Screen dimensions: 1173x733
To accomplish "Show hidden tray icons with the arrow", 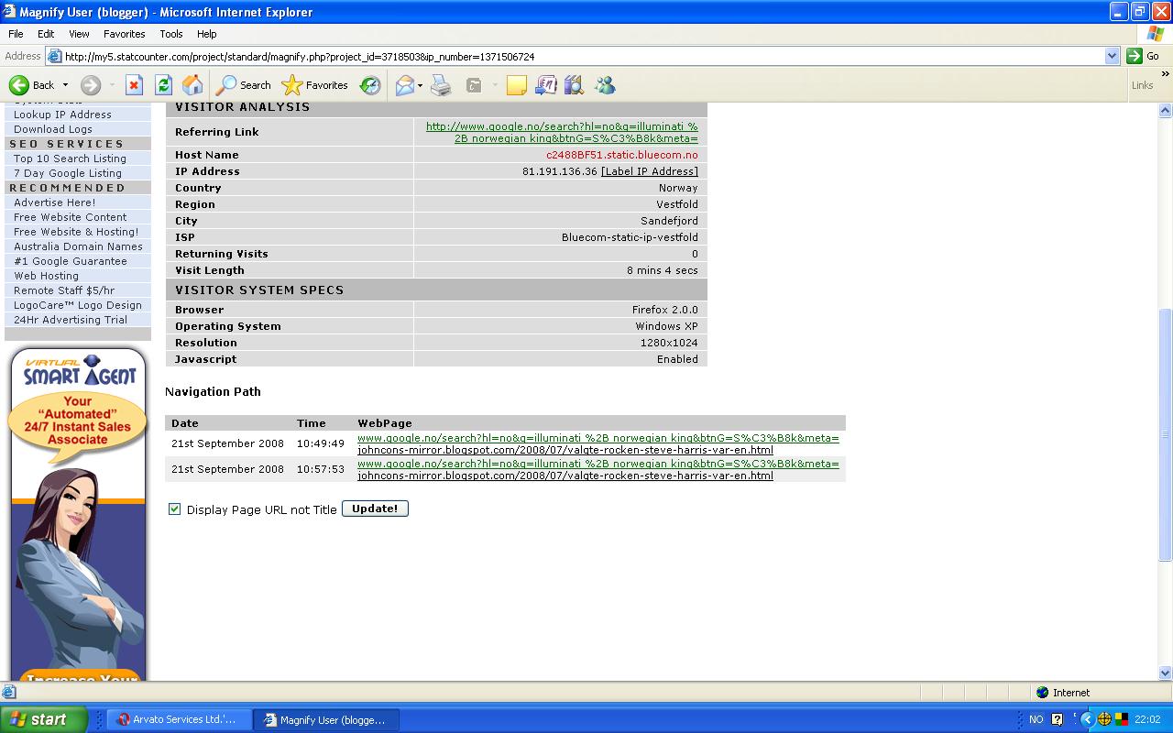I will (1088, 719).
